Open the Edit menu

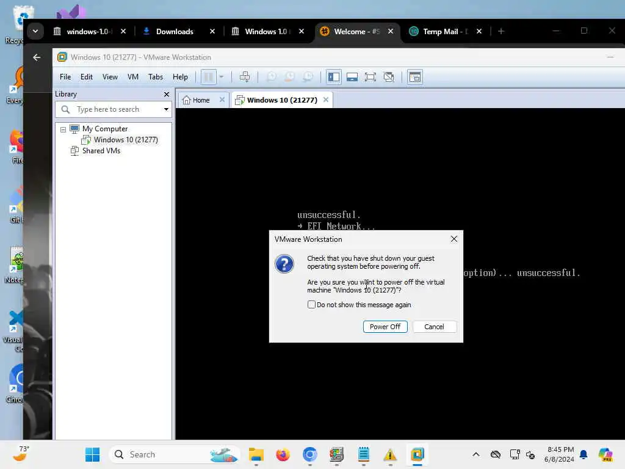(x=87, y=77)
